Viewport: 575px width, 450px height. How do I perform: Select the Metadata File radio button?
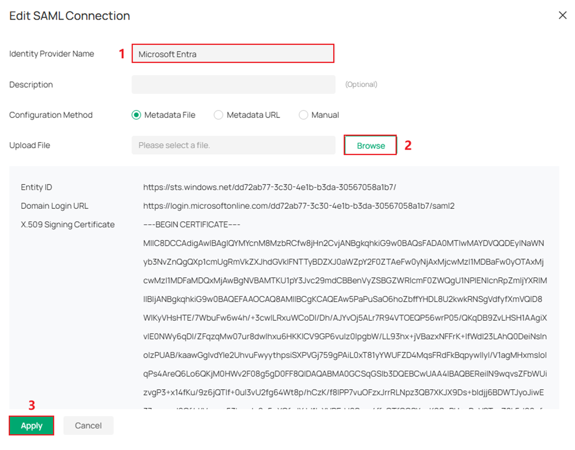pyautogui.click(x=136, y=115)
